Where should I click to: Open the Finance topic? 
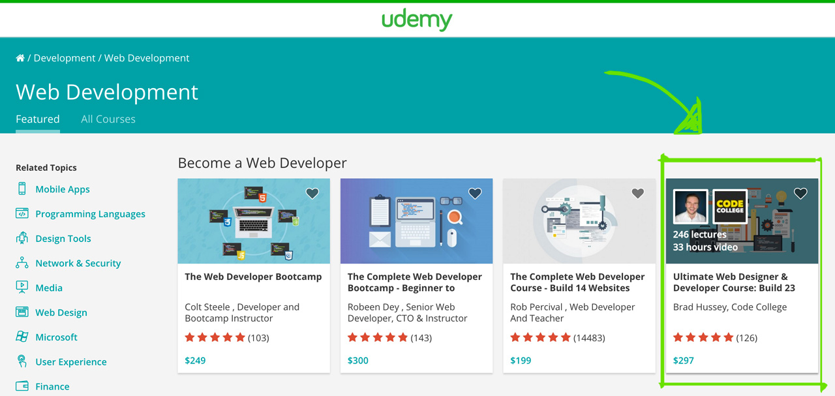pyautogui.click(x=52, y=387)
